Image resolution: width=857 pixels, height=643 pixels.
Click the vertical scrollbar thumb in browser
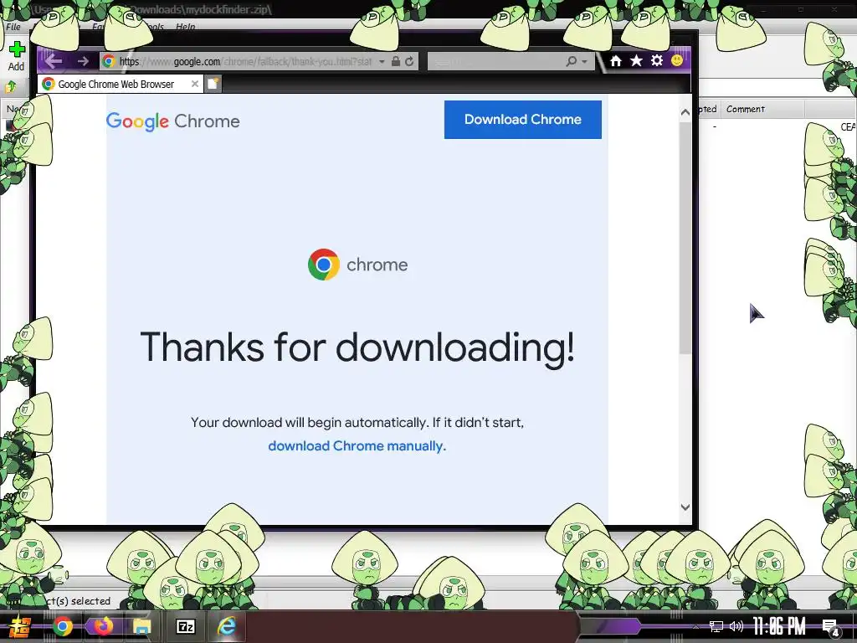pos(685,238)
